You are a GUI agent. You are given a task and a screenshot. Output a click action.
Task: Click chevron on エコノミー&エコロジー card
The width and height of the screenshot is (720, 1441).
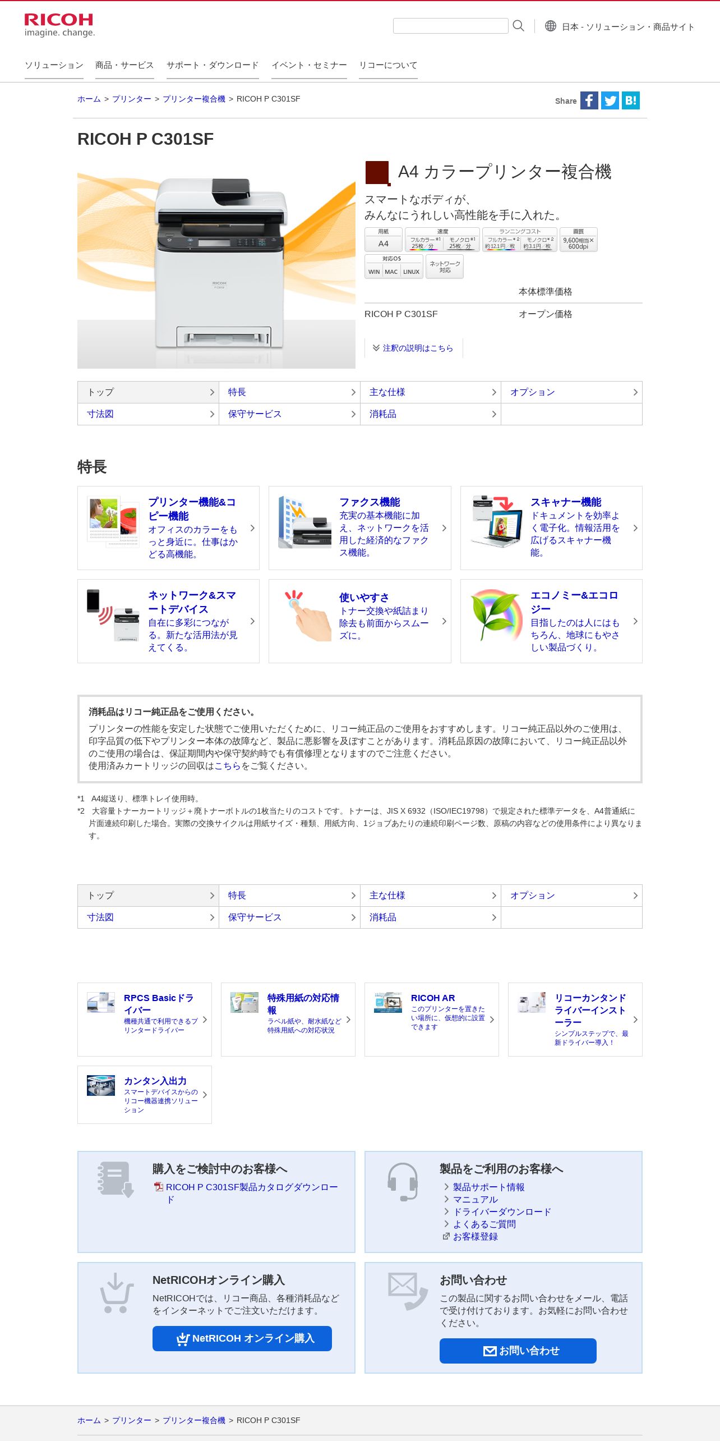[635, 621]
